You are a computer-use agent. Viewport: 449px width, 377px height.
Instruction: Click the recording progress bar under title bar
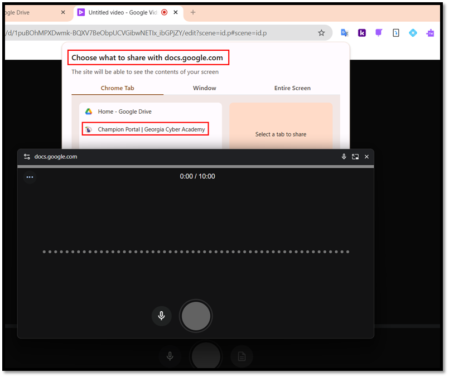pyautogui.click(x=196, y=166)
